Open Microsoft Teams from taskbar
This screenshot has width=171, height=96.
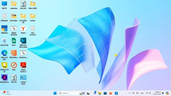(94, 93)
